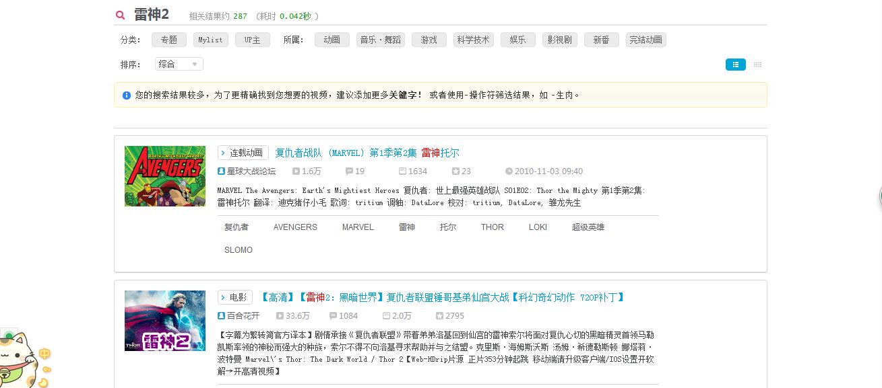Click the 电影 category tag
882x388 pixels.
point(234,297)
